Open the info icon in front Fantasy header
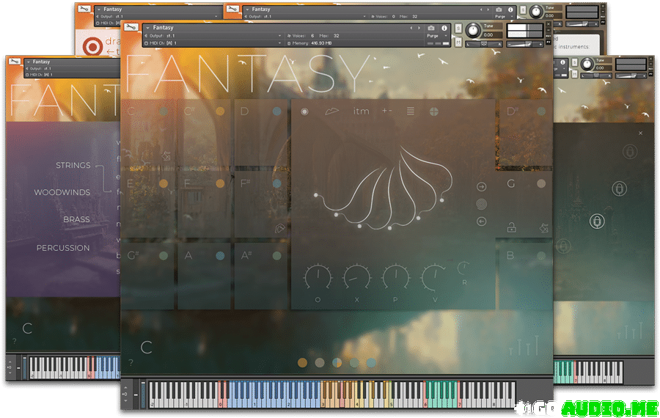Screen dimensions: 660x418 (444, 28)
